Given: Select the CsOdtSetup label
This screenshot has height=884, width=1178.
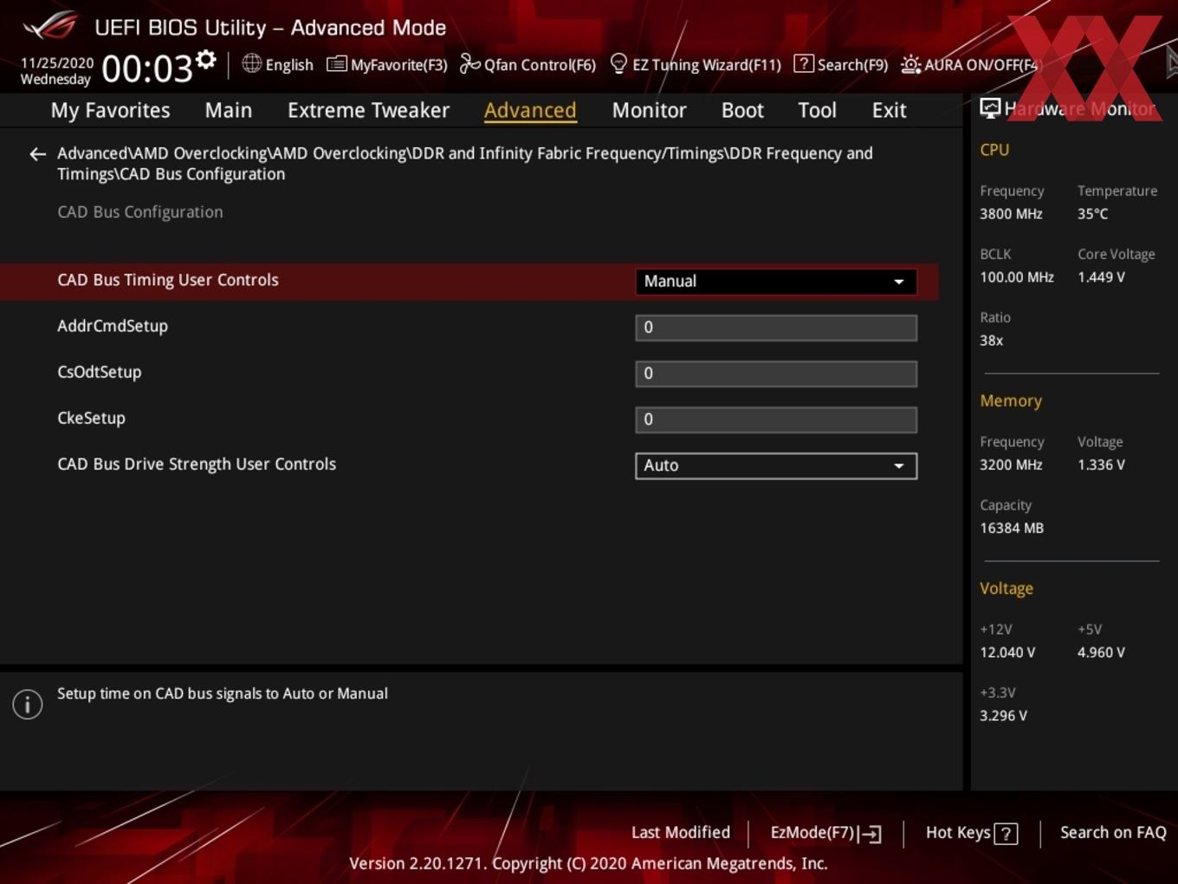Looking at the screenshot, I should pyautogui.click(x=99, y=372).
